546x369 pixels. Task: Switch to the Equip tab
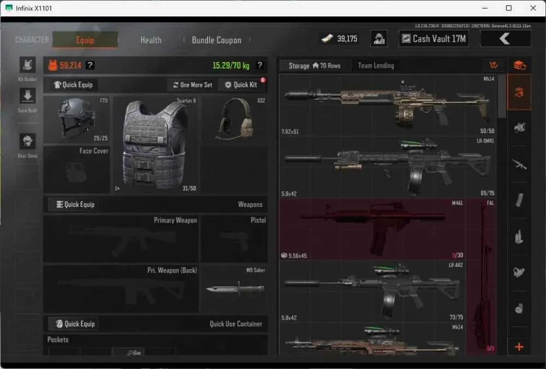pos(85,40)
